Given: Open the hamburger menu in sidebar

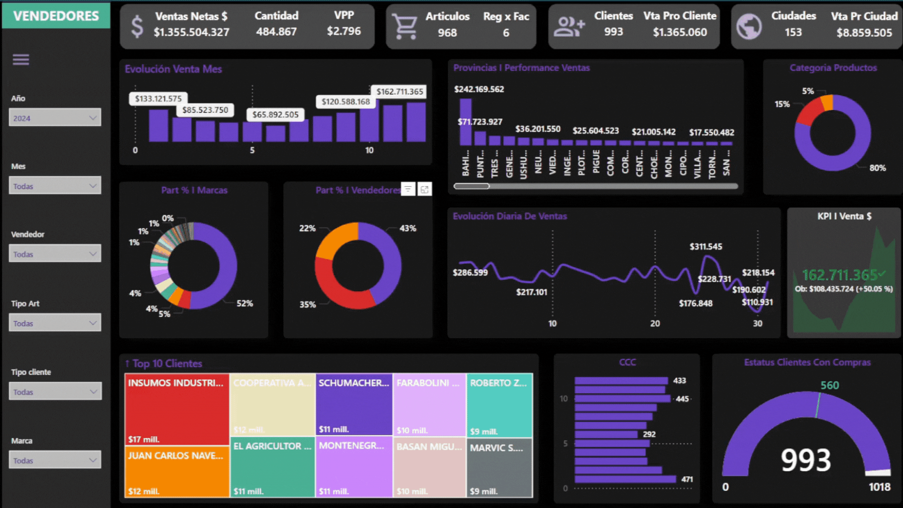Looking at the screenshot, I should (x=21, y=60).
